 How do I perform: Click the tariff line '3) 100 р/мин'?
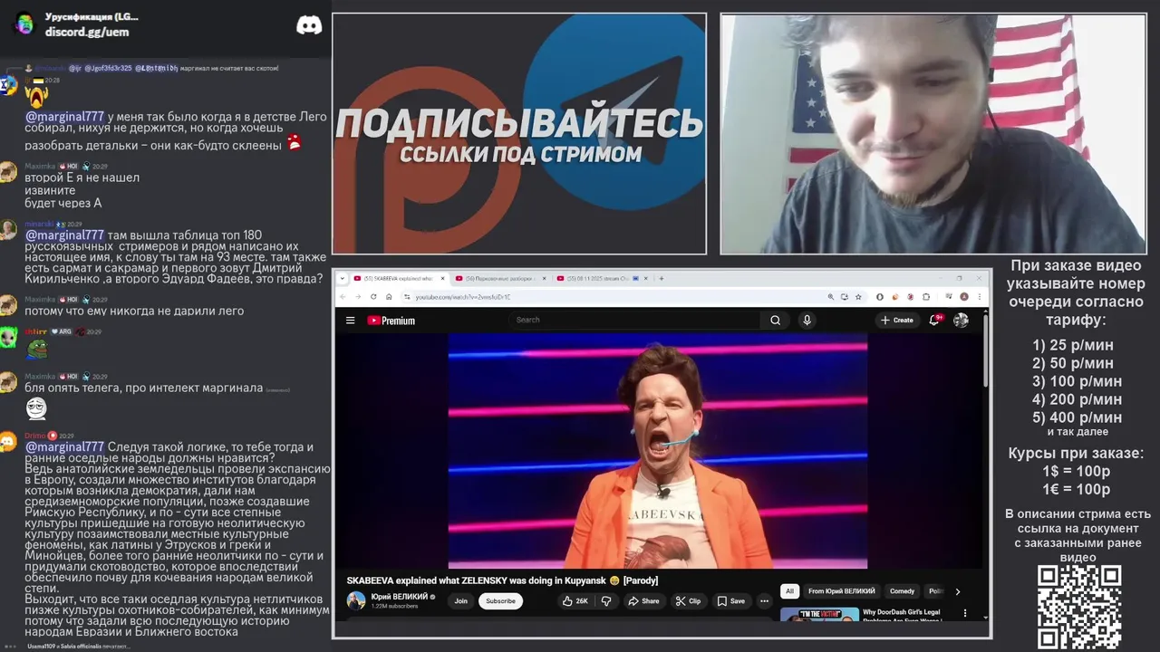point(1078,381)
